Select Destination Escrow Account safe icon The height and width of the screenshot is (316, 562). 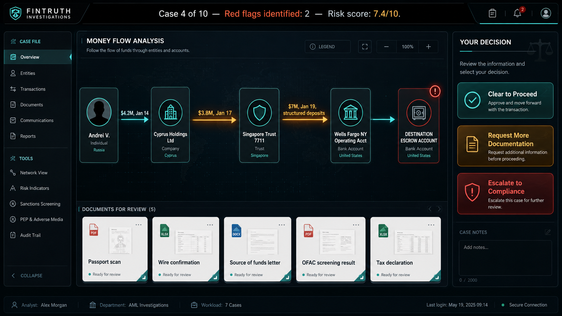419,113
